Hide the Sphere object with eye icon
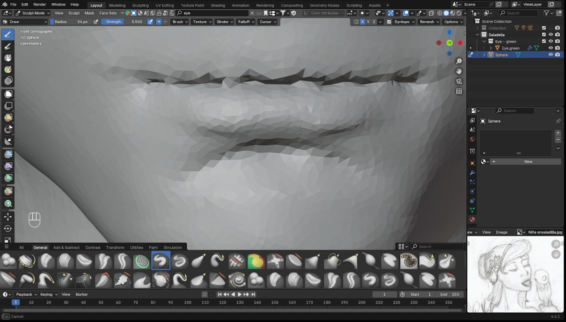 pos(550,55)
